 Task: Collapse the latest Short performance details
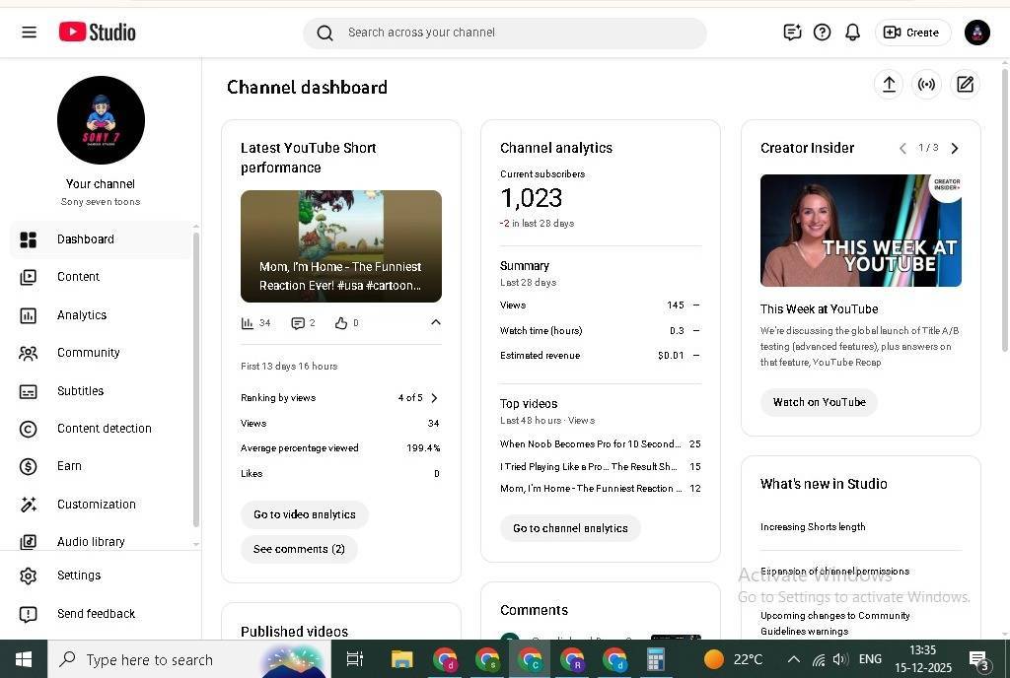pos(435,322)
